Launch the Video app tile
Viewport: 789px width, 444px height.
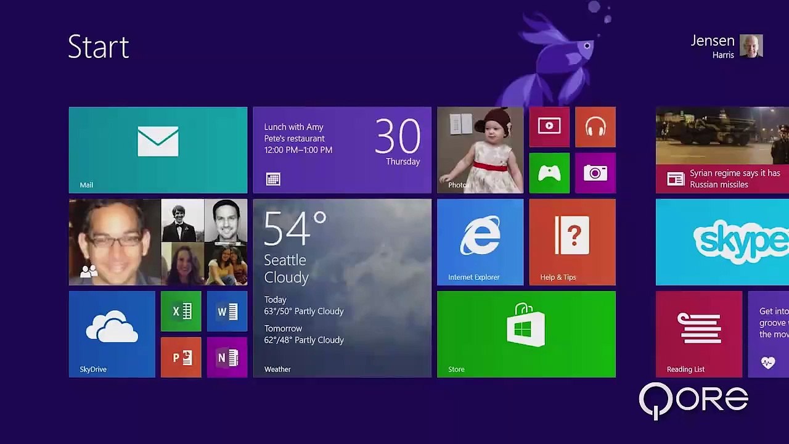pyautogui.click(x=549, y=127)
